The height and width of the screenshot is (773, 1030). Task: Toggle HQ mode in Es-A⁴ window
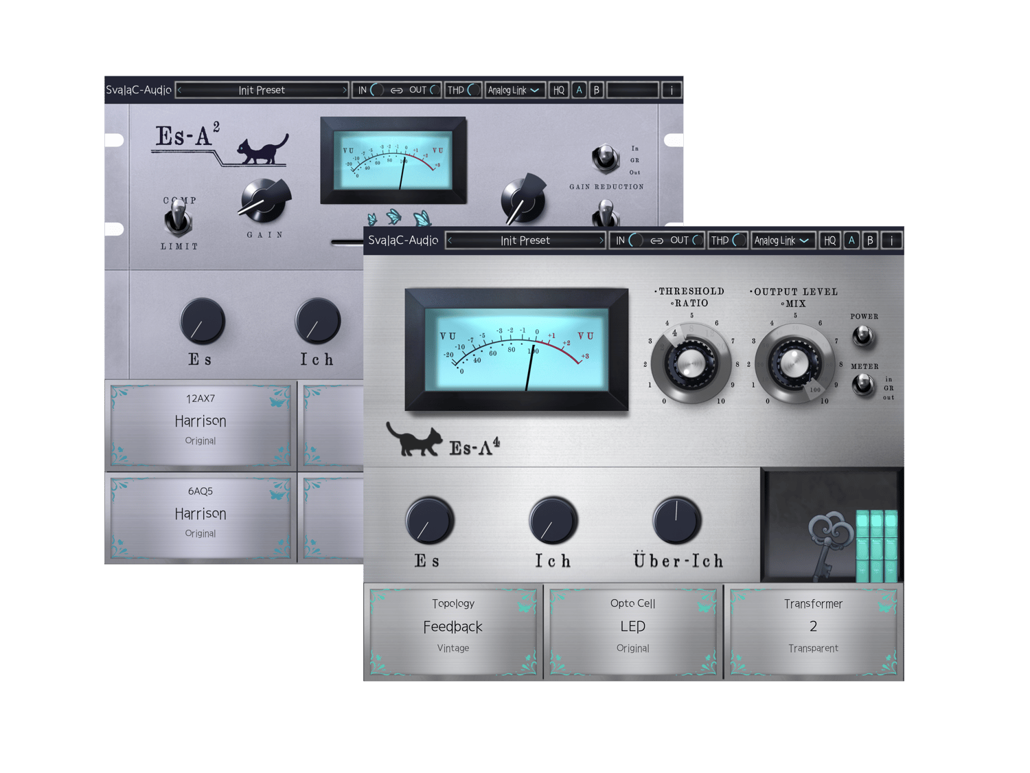pyautogui.click(x=829, y=240)
